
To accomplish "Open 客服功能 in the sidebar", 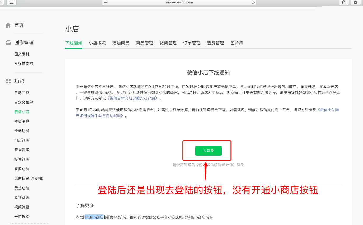I will pyautogui.click(x=22, y=169).
